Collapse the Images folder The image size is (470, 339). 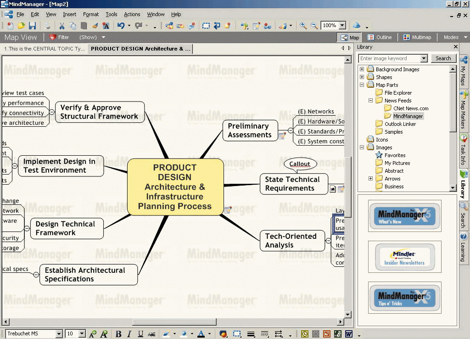tap(362, 147)
